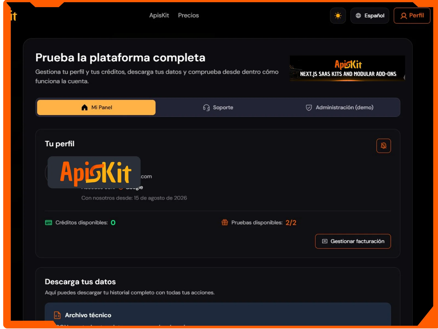Click Gestionar facturación button
This screenshot has width=438, height=329.
pyautogui.click(x=353, y=241)
